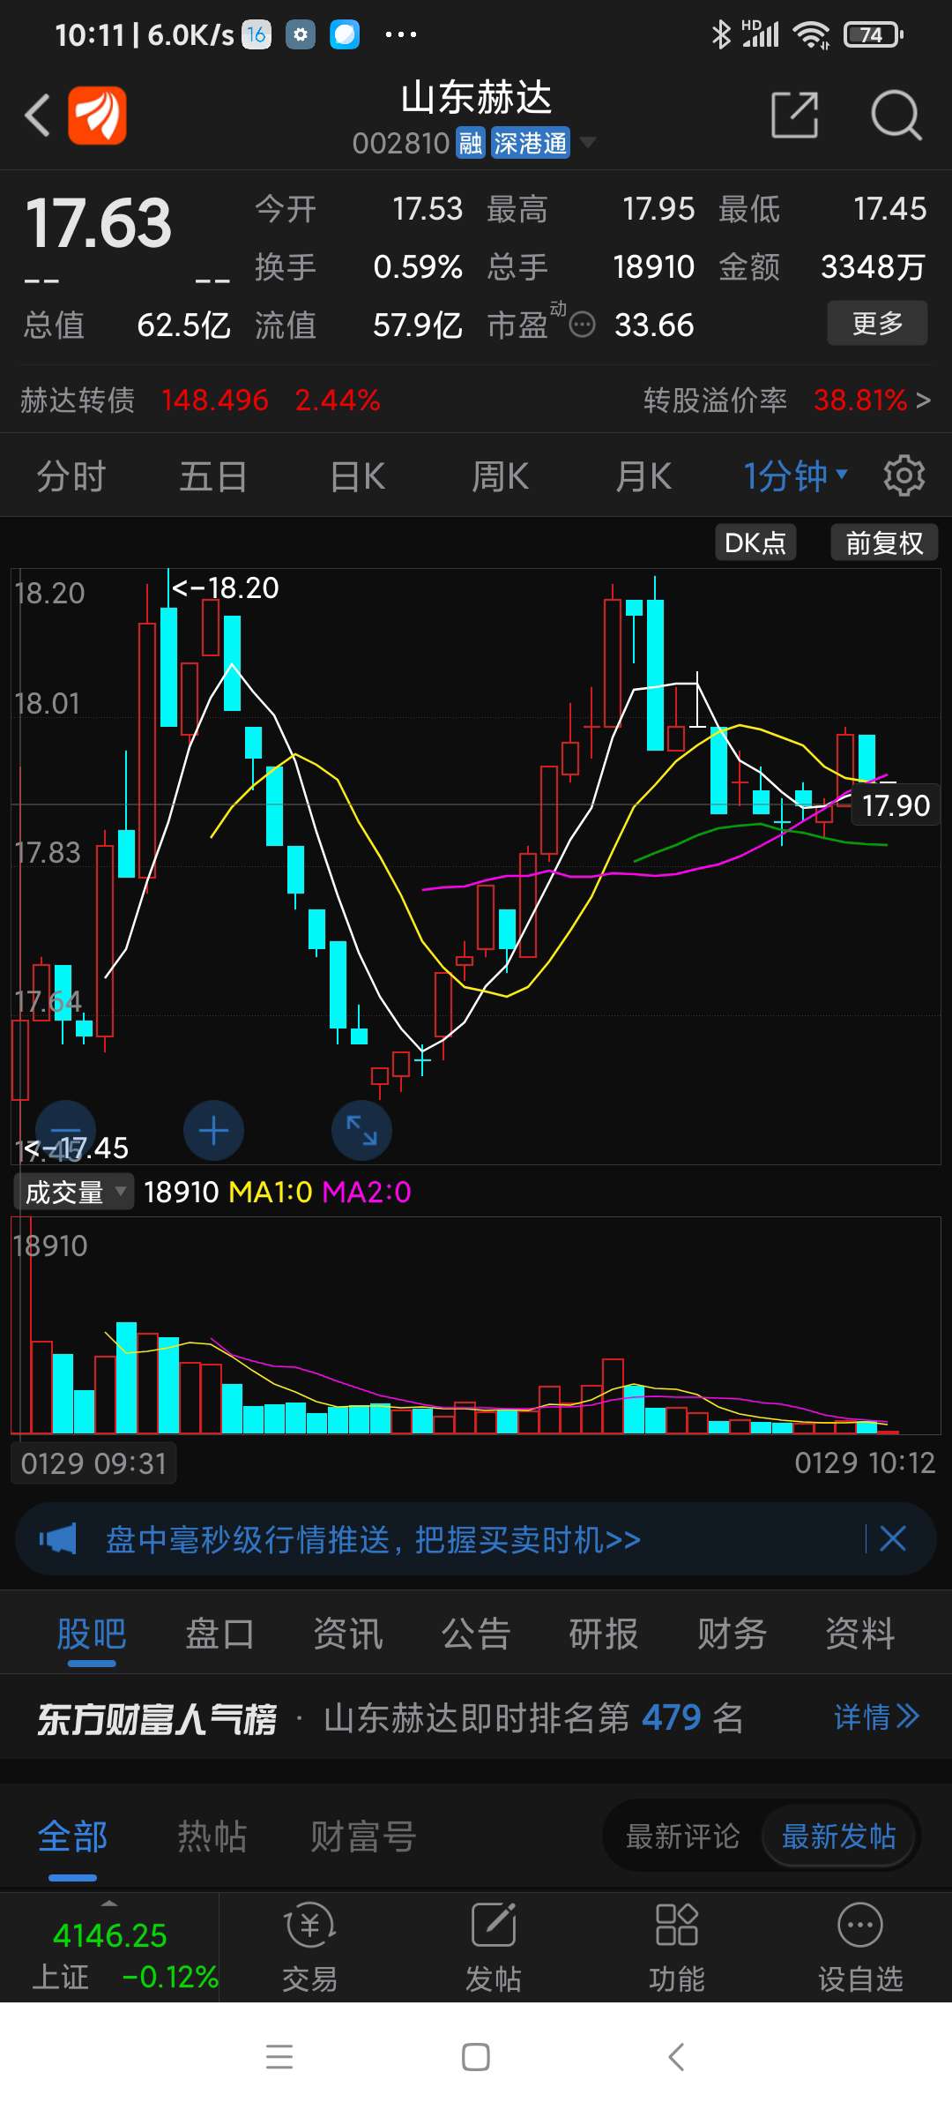This screenshot has height=2117, width=952.
Task: Open 转股溢价率 detail arrow
Action: 923,400
